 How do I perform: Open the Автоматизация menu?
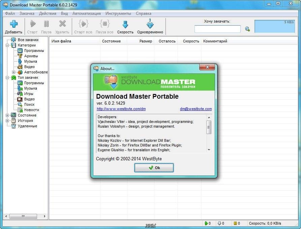tap(87, 13)
